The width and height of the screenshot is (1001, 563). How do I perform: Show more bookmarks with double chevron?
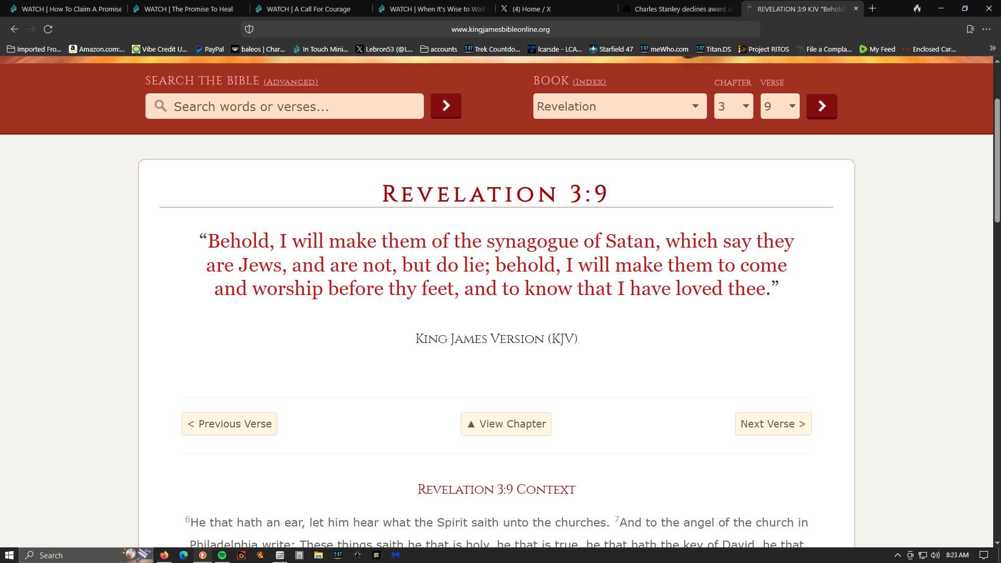tap(993, 48)
